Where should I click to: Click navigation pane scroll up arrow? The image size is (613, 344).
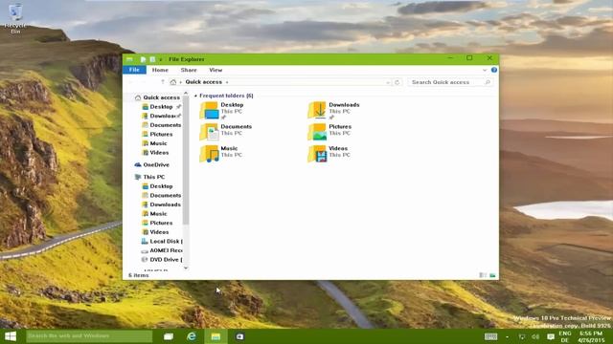pyautogui.click(x=186, y=94)
